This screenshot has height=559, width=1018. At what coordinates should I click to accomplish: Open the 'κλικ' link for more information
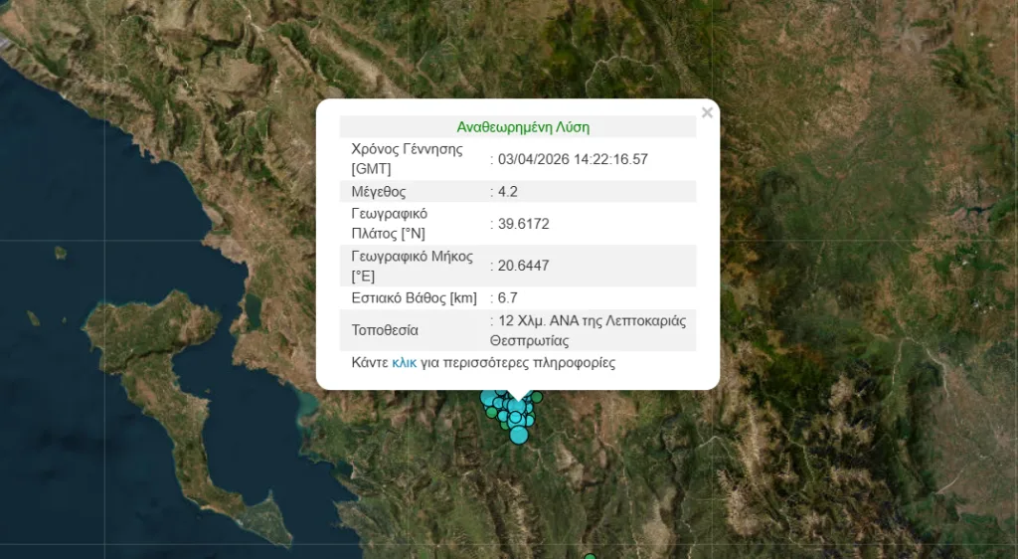(404, 363)
